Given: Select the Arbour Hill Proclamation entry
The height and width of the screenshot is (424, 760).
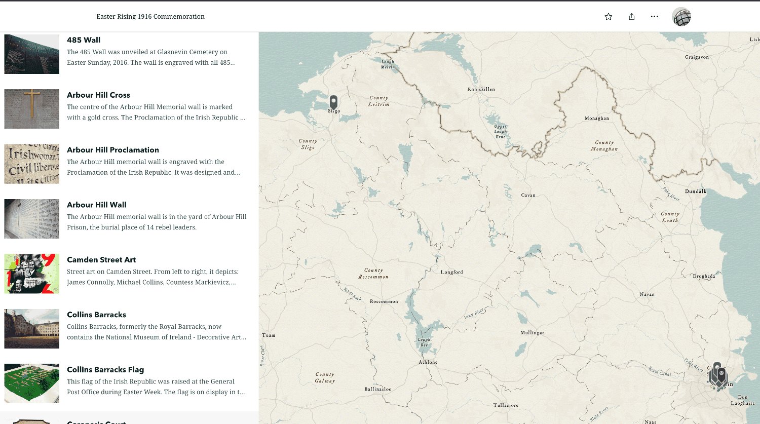Looking at the screenshot, I should click(x=112, y=149).
